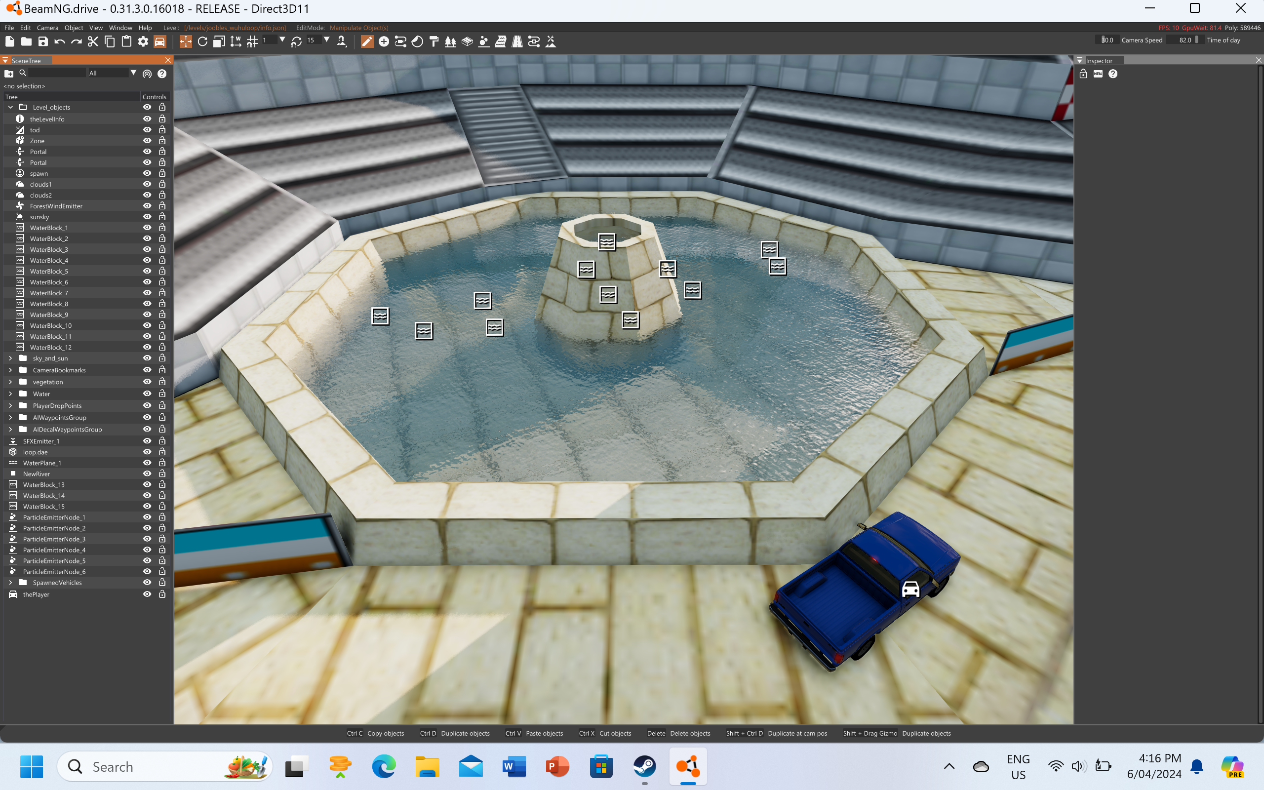1264x790 pixels.
Task: Click the save level icon
Action: (x=43, y=42)
